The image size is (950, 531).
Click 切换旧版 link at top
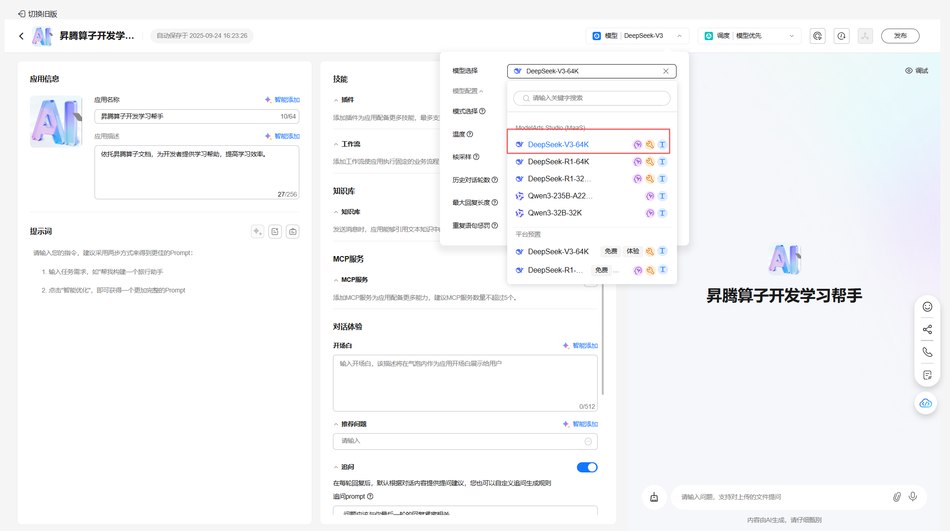click(x=38, y=14)
